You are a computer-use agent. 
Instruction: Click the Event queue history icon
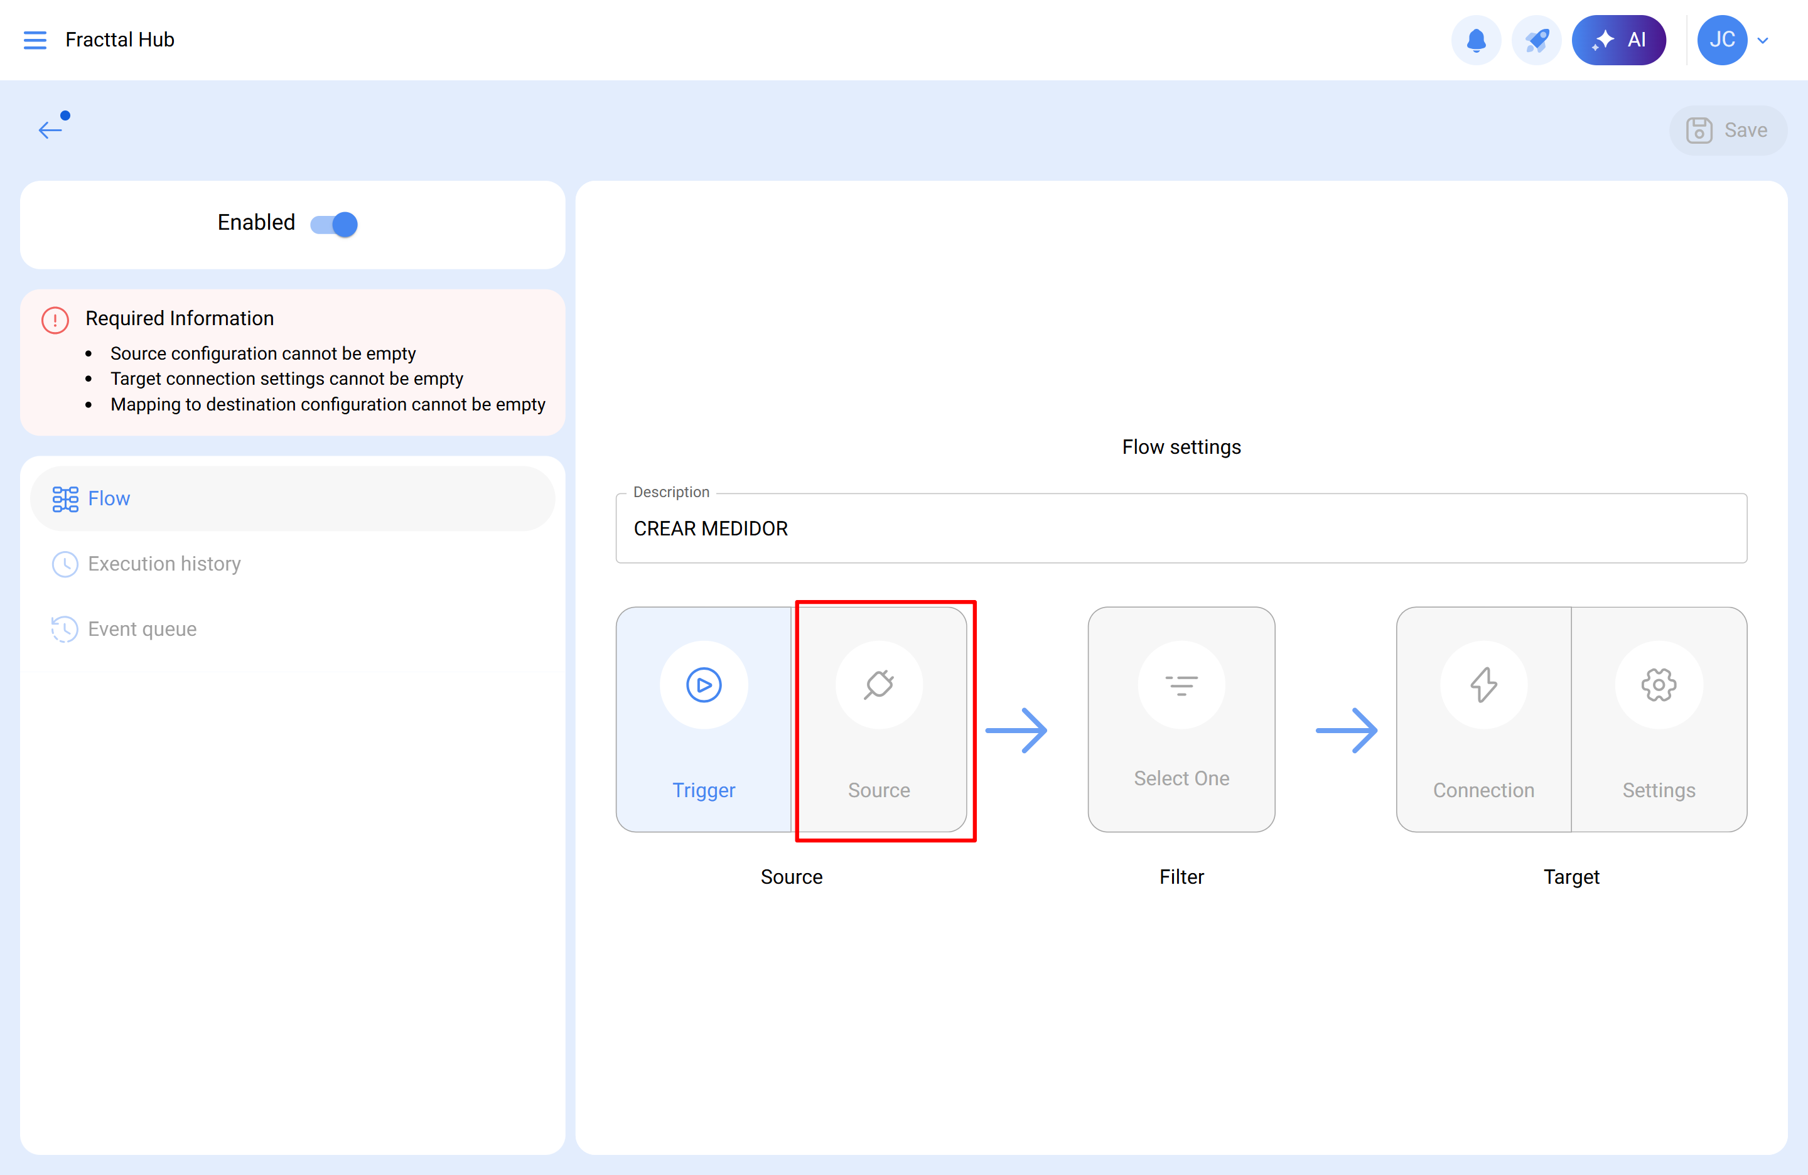[65, 629]
